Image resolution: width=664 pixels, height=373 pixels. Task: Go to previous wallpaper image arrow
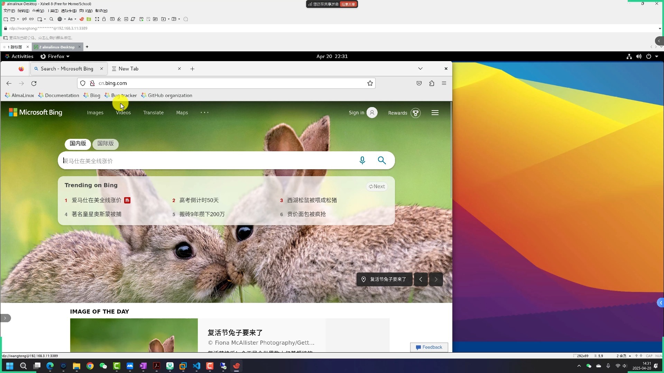421,279
